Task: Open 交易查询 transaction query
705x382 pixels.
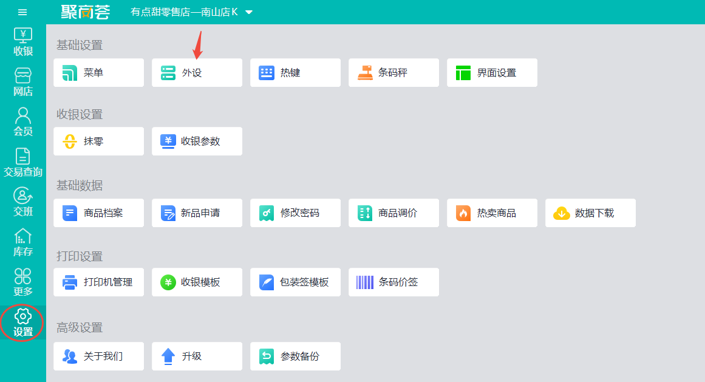Action: 23,162
